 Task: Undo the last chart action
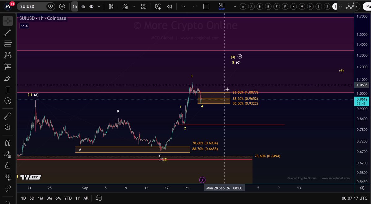click(x=183, y=6)
